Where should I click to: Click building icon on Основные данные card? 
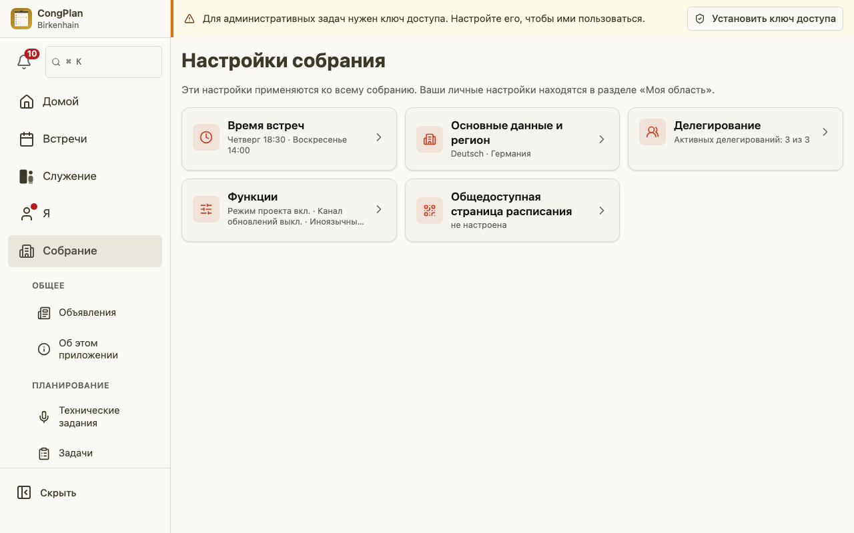point(430,139)
